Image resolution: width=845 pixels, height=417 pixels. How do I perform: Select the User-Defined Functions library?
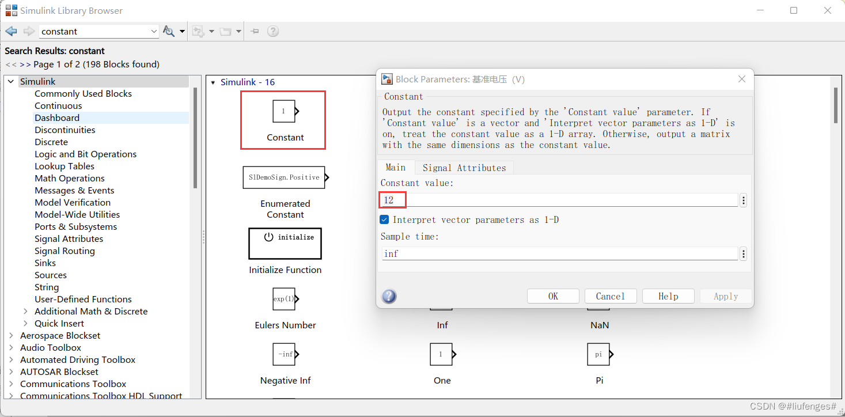(x=83, y=299)
